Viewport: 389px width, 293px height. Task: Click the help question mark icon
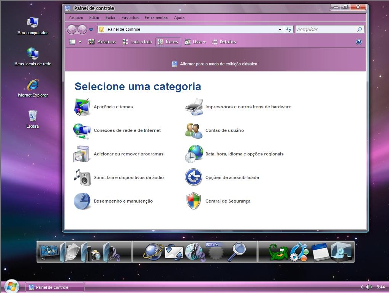click(359, 42)
